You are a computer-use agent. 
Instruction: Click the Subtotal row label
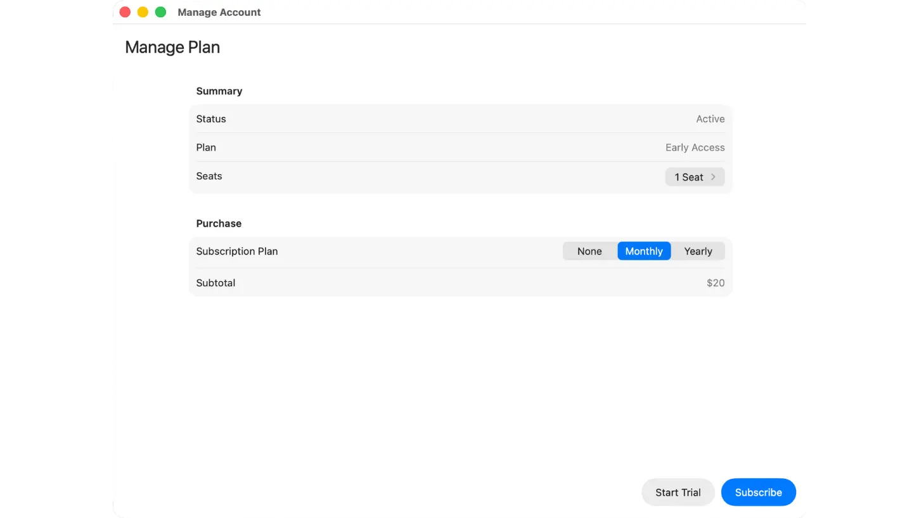[215, 283]
